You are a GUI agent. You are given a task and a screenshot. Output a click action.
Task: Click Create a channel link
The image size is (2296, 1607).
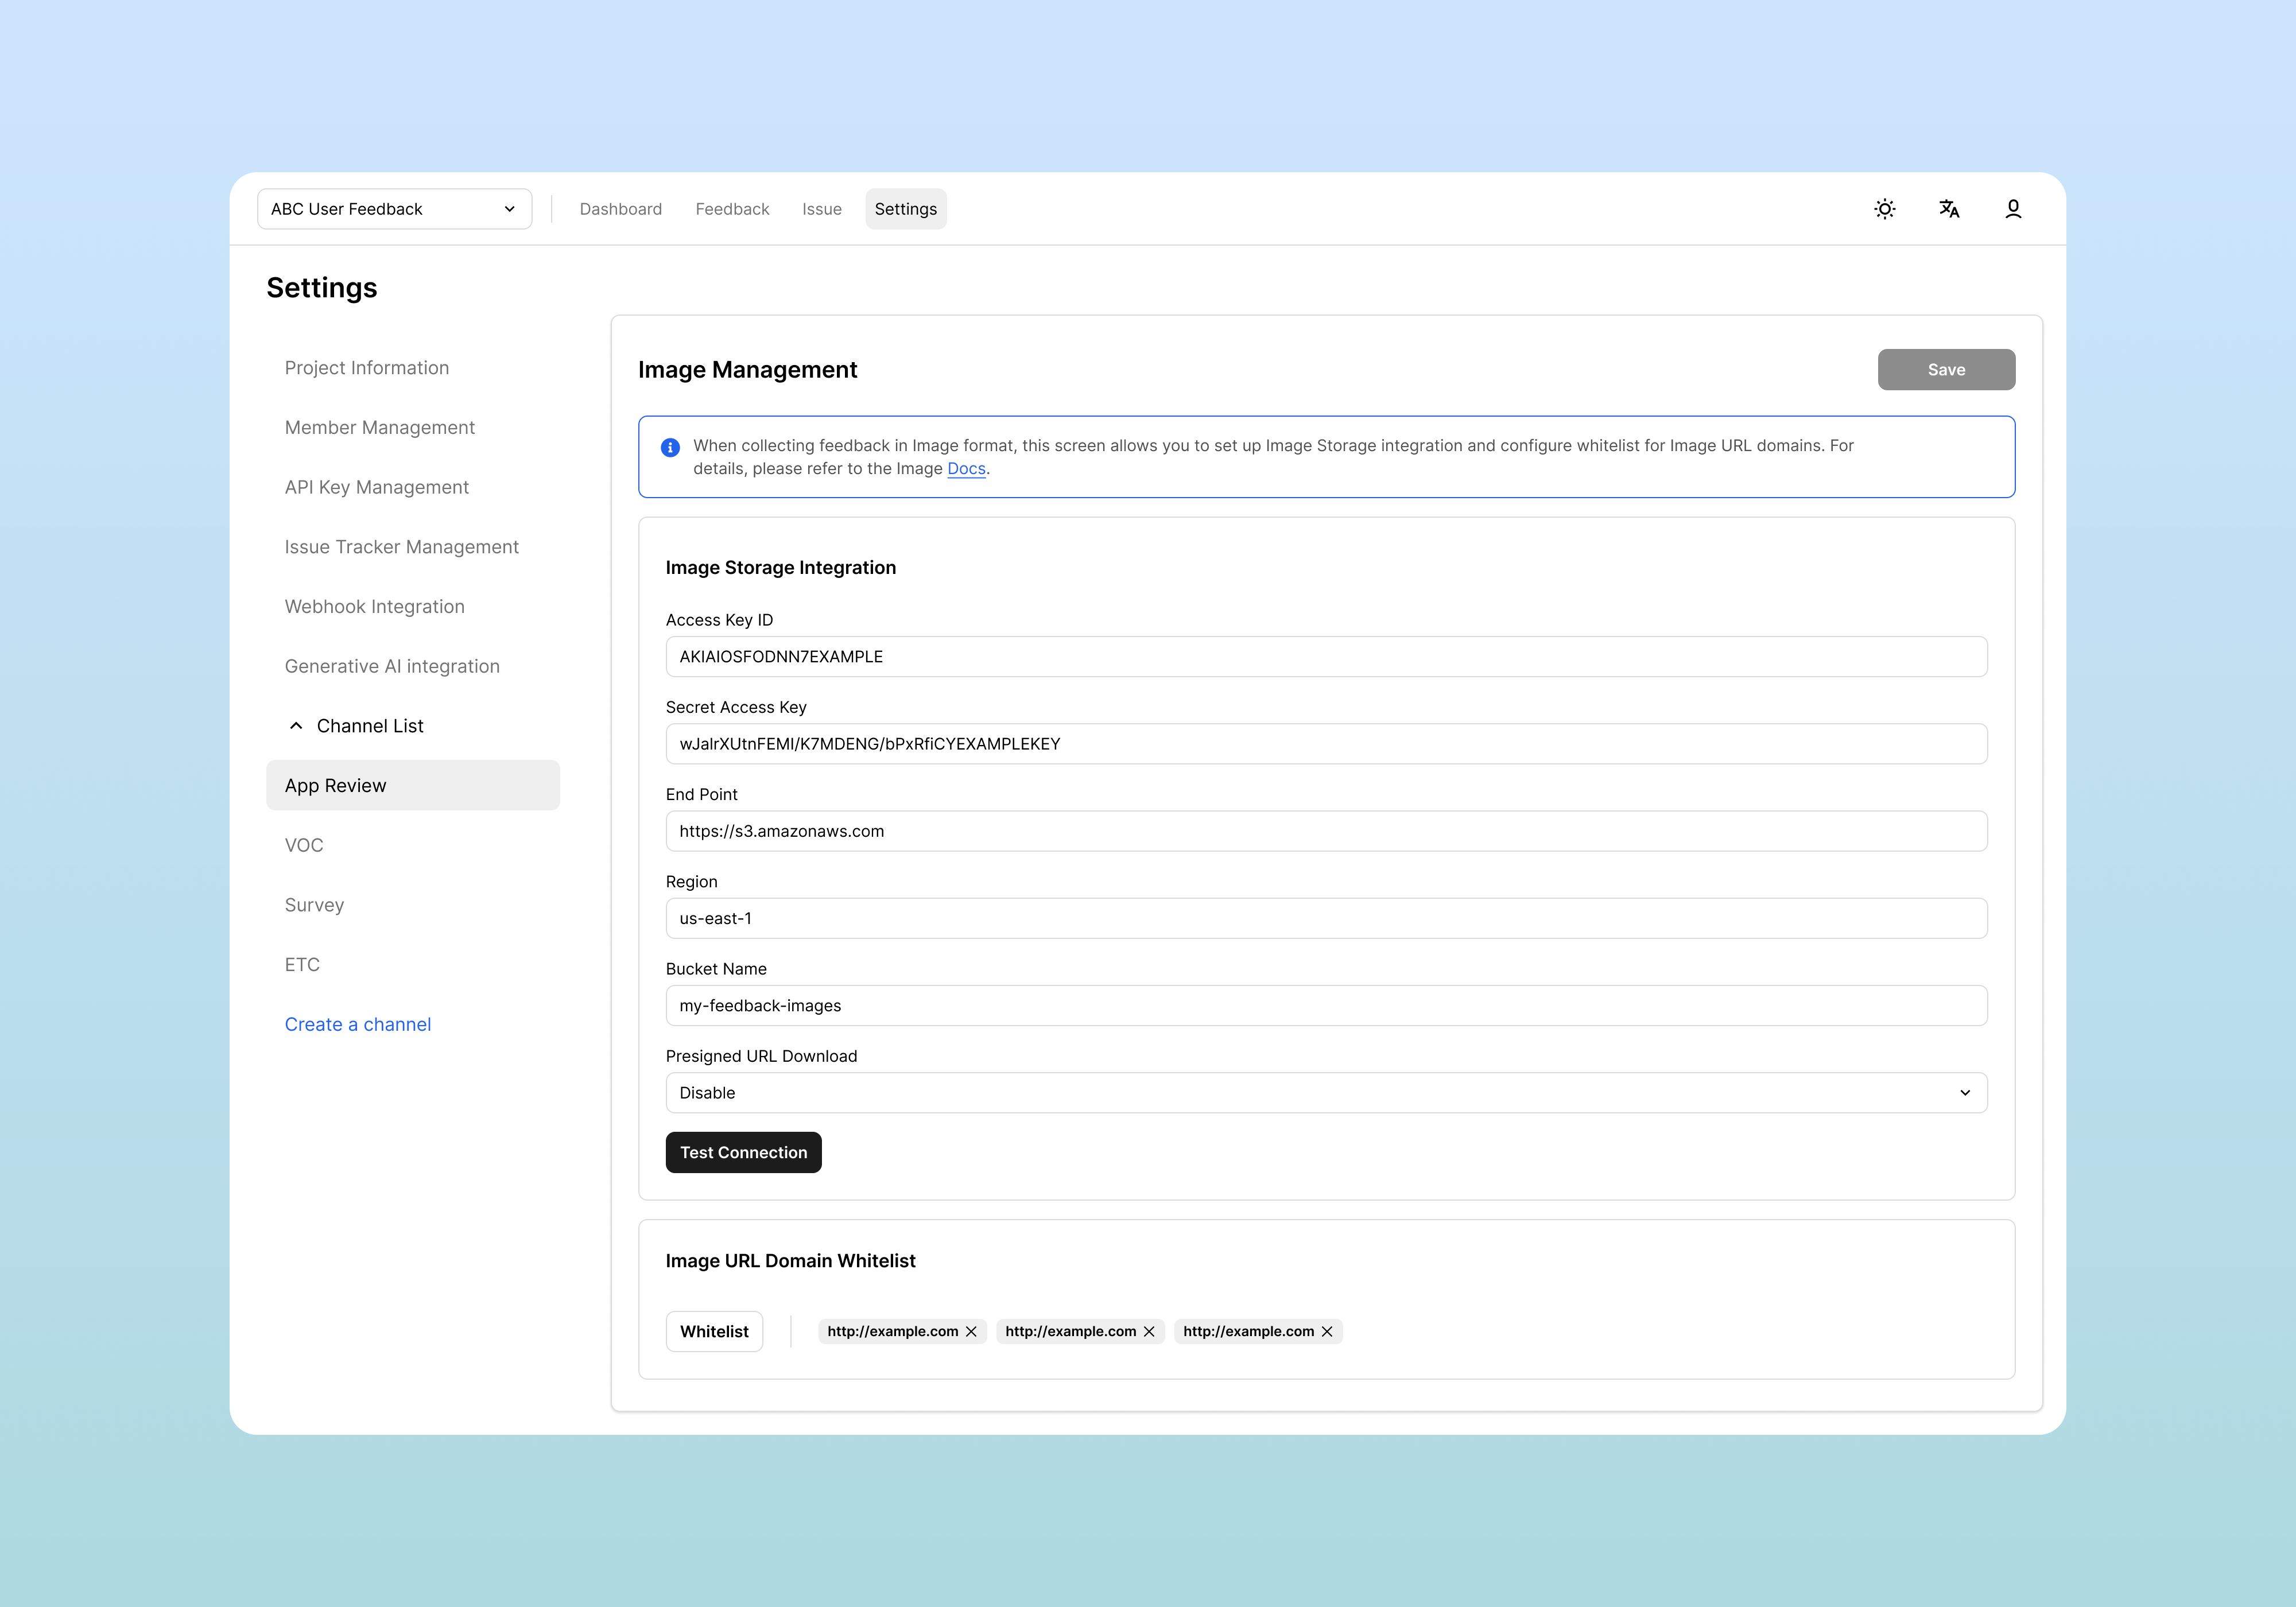pyautogui.click(x=357, y=1024)
